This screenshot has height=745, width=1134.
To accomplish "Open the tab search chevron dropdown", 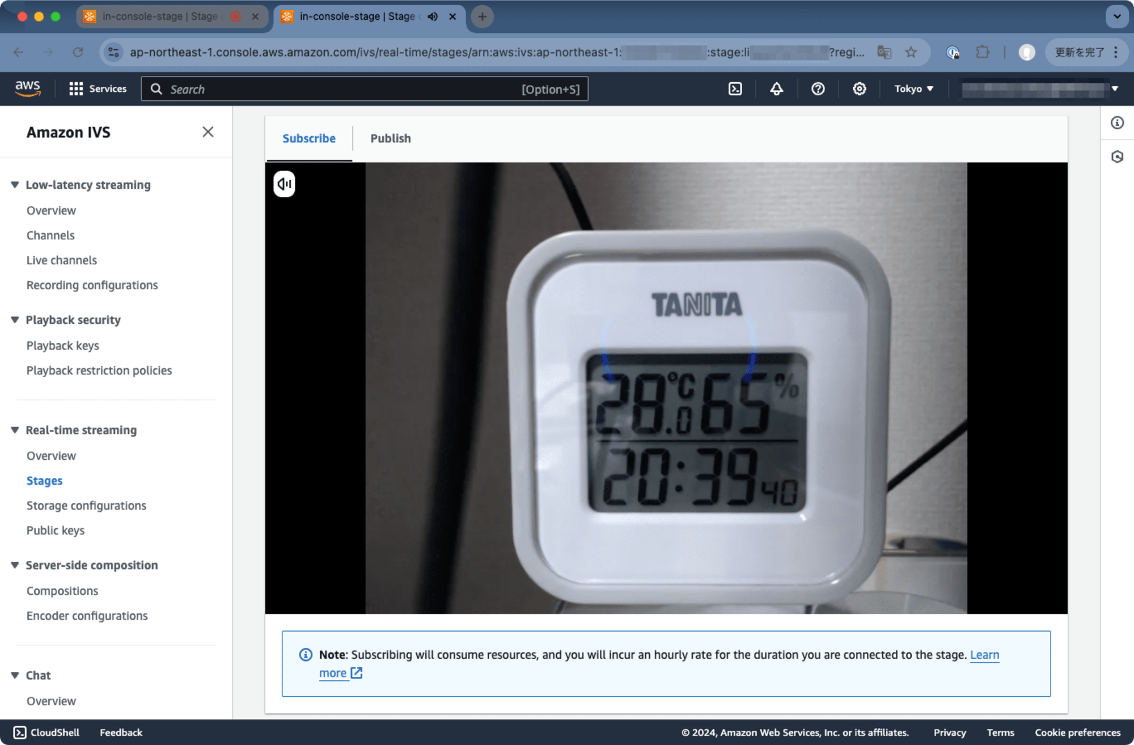I will coord(1116,16).
